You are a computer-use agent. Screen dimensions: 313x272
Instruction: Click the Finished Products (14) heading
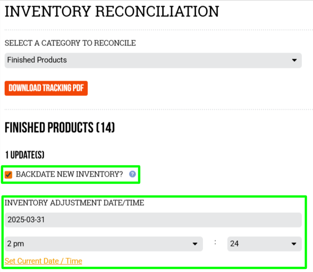pos(60,128)
